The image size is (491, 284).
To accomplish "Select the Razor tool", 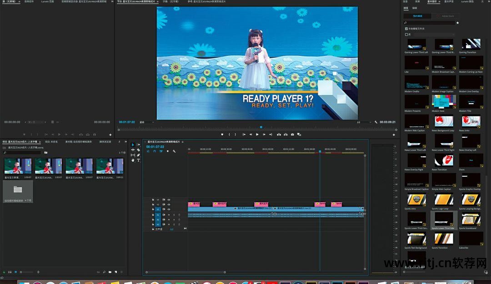I will pos(138,150).
